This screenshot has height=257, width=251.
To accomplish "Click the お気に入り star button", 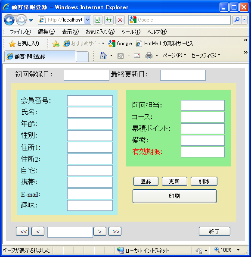I will [x=24, y=44].
